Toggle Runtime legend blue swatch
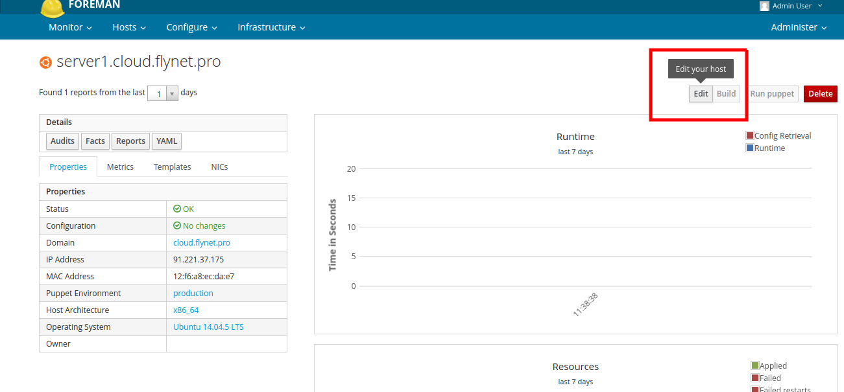Viewport: 844px width, 392px height. (x=750, y=148)
